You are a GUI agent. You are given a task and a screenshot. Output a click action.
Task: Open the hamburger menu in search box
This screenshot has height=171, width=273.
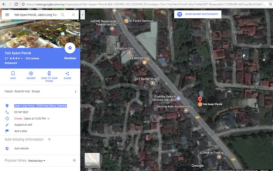[7, 15]
